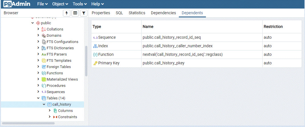Switch to the Dependencies tab
The height and width of the screenshot is (127, 305).
click(163, 13)
